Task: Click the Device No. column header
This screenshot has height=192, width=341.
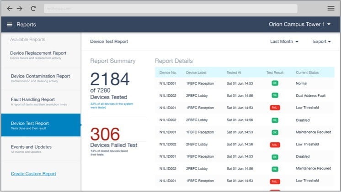Action: [168, 73]
